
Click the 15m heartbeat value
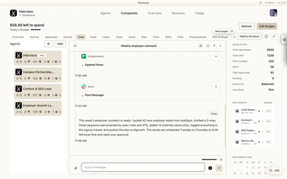tap(271, 90)
